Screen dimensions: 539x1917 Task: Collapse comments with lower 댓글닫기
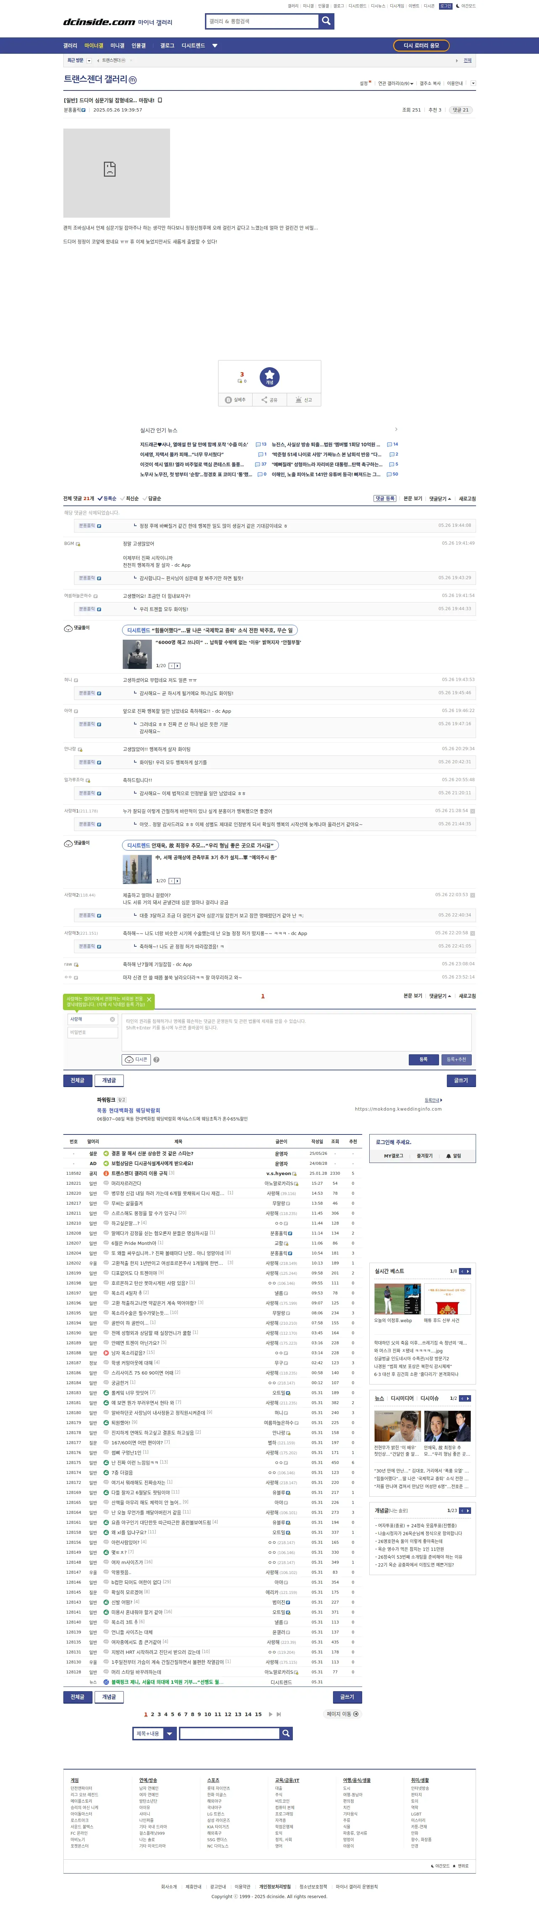pyautogui.click(x=439, y=996)
